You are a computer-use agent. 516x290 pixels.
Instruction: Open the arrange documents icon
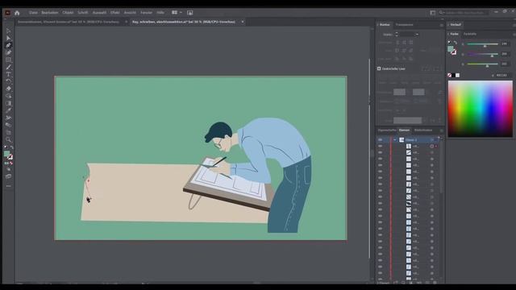point(174,13)
